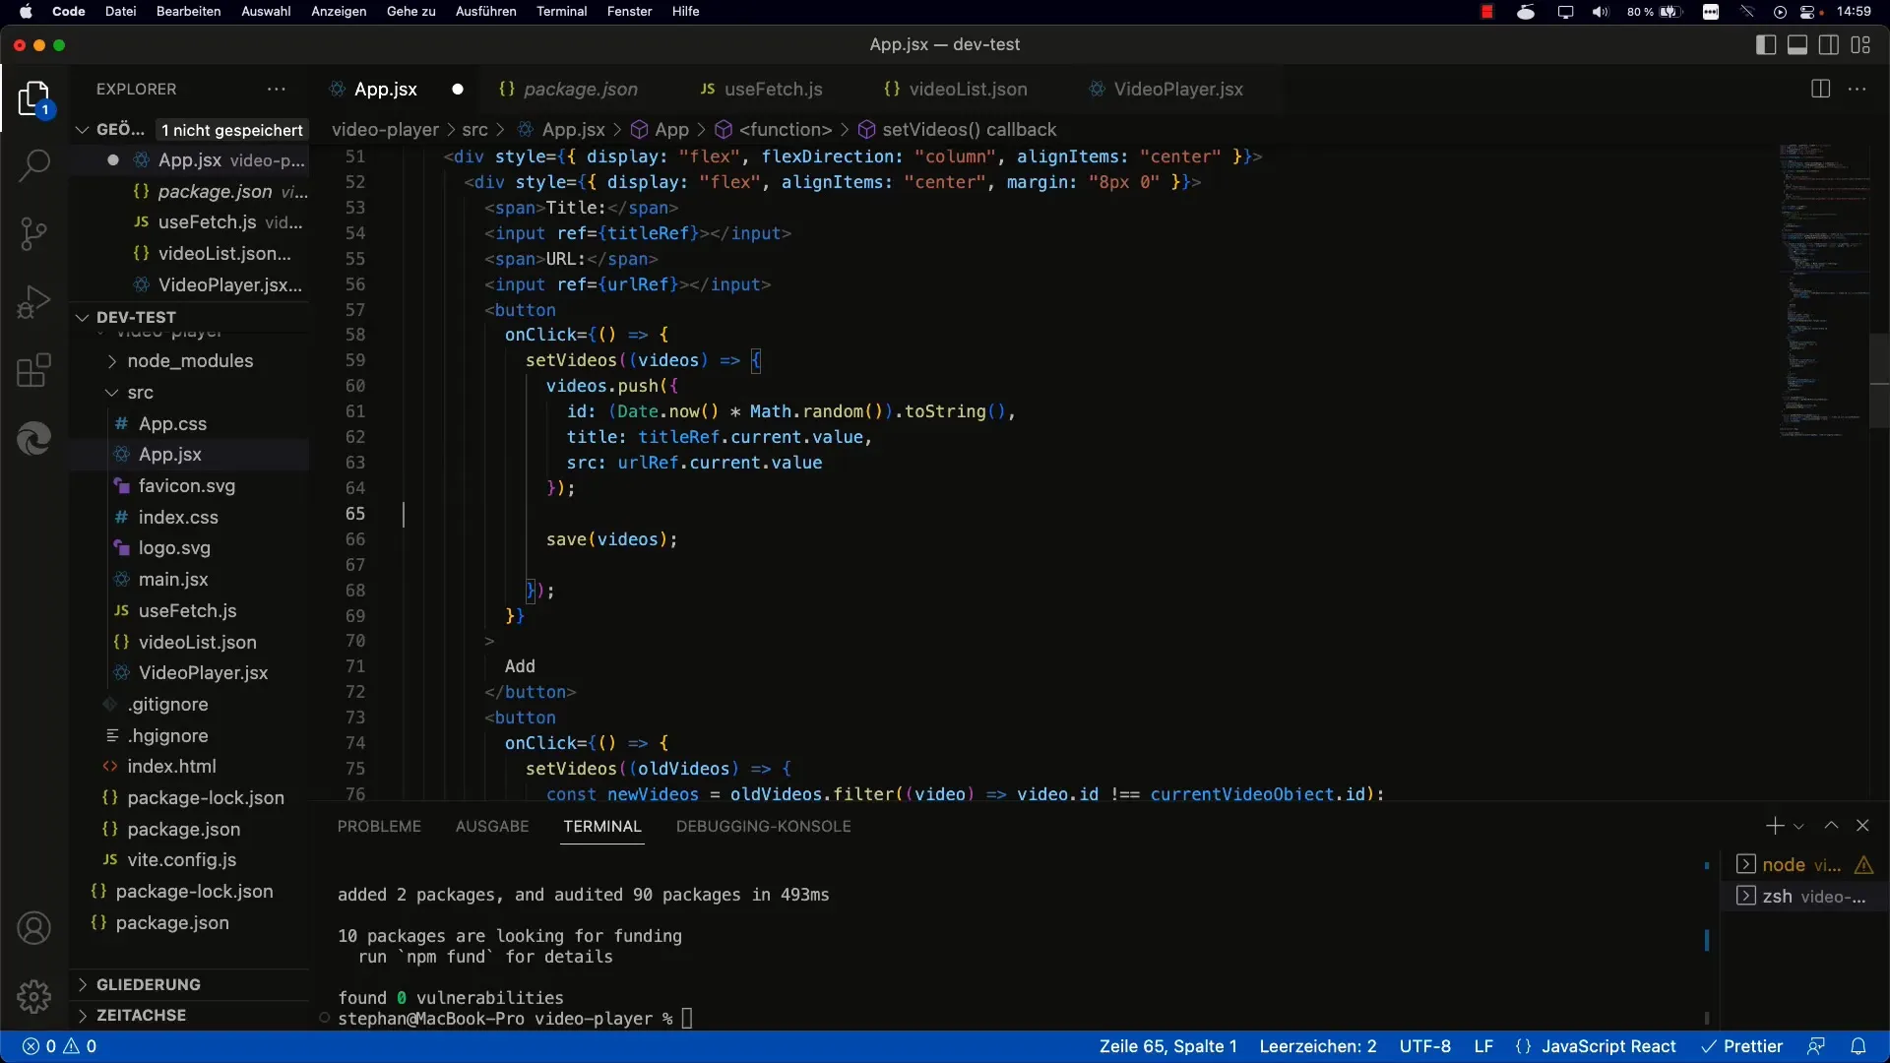Viewport: 1890px width, 1063px height.
Task: Click the unsaved dot on App.jsx tab
Action: [x=458, y=89]
